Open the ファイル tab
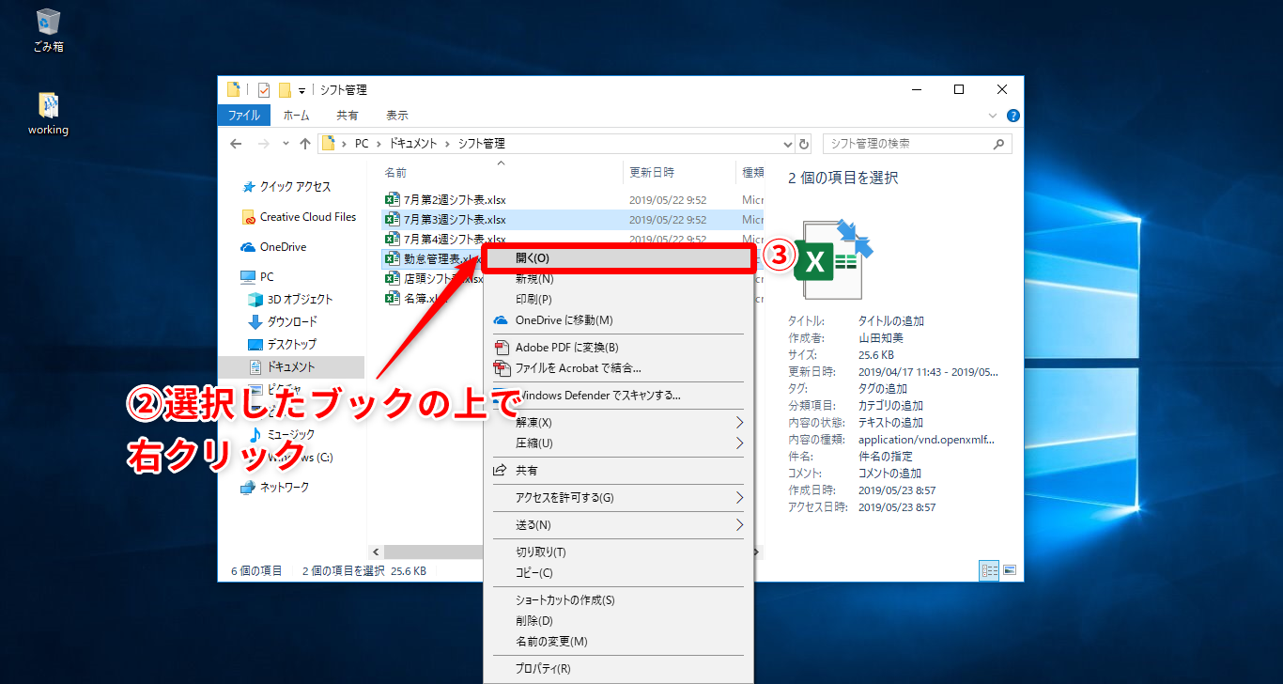This screenshot has width=1283, height=684. pos(244,116)
